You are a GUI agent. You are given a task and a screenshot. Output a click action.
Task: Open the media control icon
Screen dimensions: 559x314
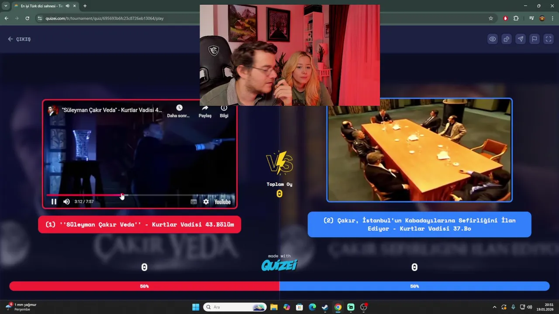(531, 18)
